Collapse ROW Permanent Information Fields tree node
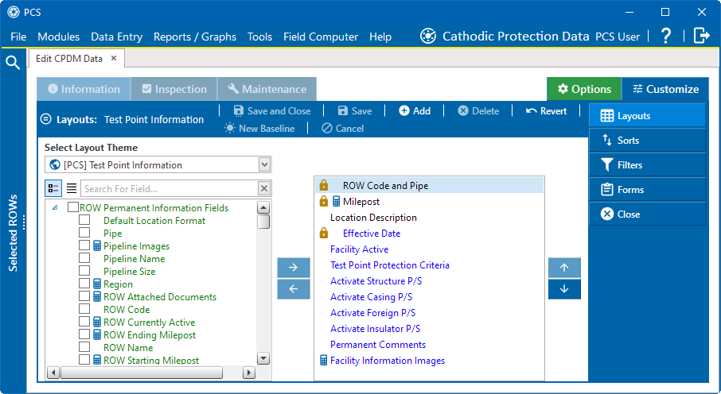 point(55,207)
